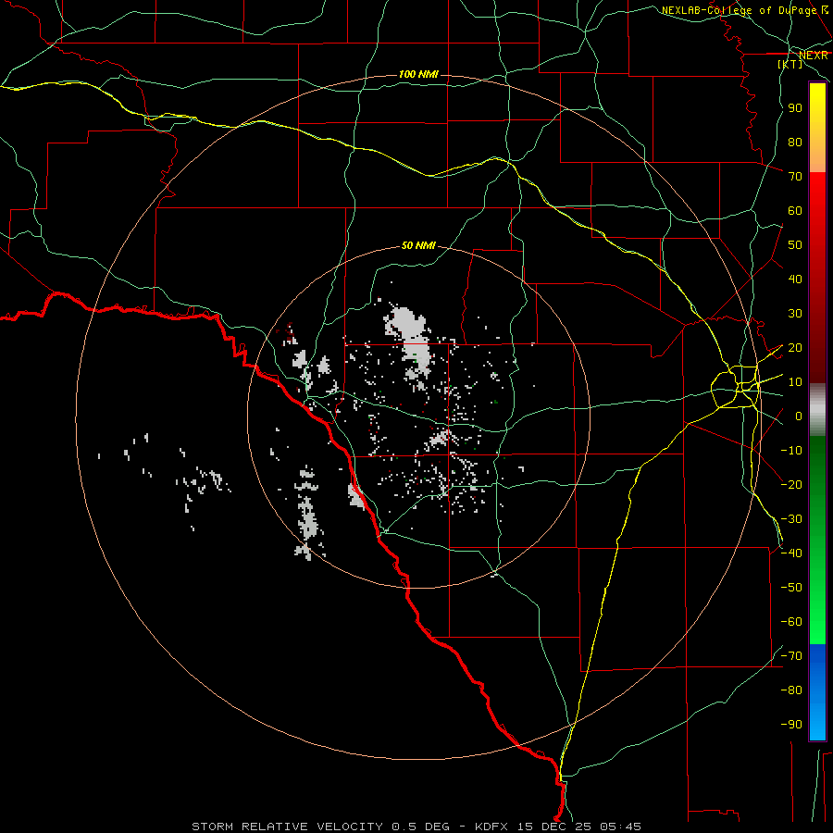833x833 pixels.
Task: Click the -40 value on the velocity scale
Action: pyautogui.click(x=791, y=553)
